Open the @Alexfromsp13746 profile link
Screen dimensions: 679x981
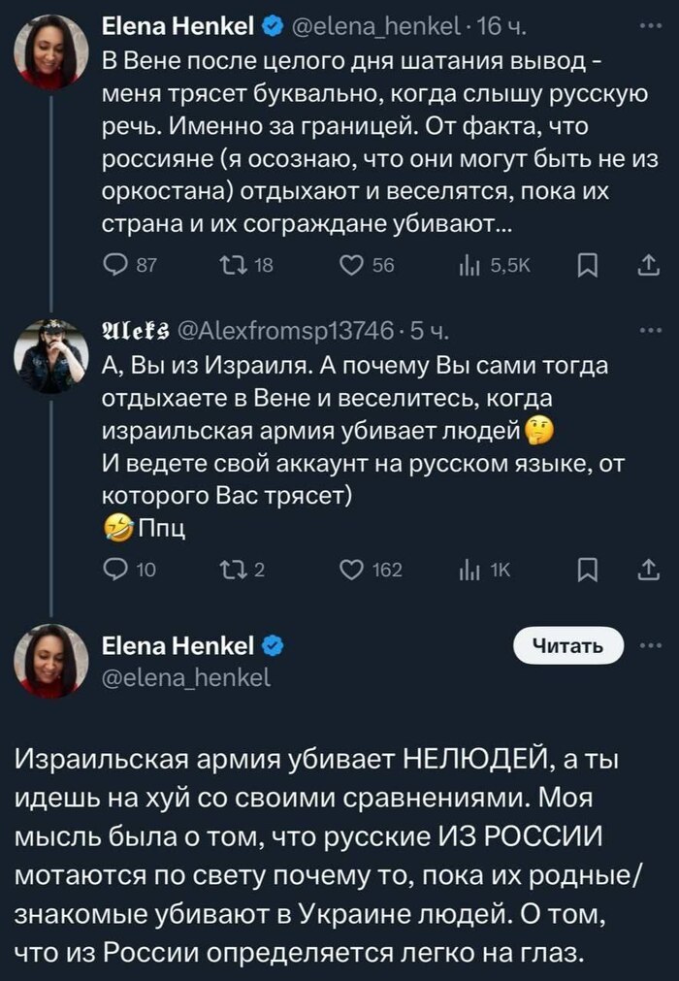click(x=282, y=327)
